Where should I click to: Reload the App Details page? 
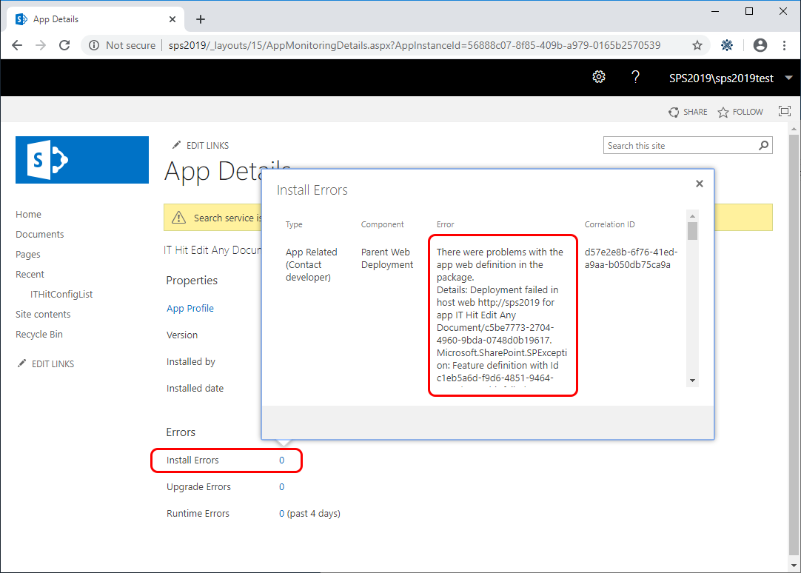tap(64, 45)
